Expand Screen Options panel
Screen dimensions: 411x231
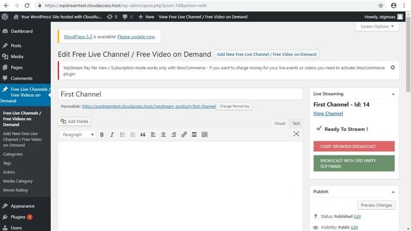377,26
